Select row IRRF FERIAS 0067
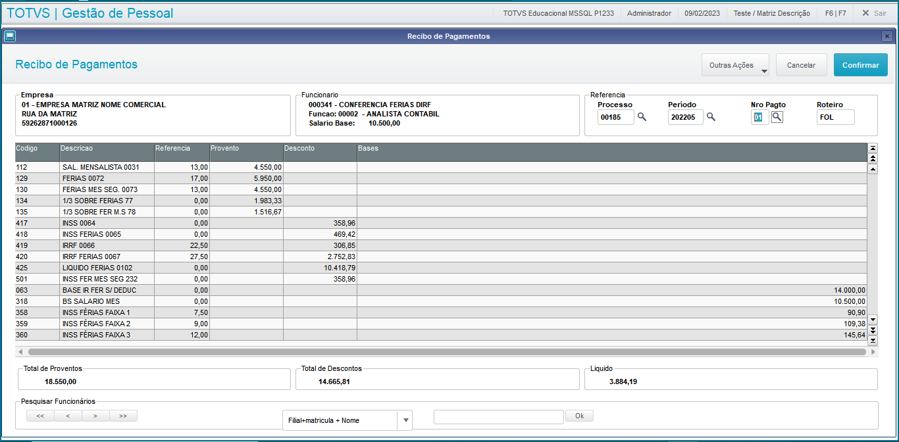 pyautogui.click(x=441, y=257)
